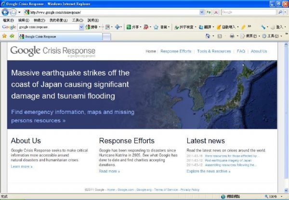Open the About Us nav link
This screenshot has height=200, width=289.
[259, 51]
